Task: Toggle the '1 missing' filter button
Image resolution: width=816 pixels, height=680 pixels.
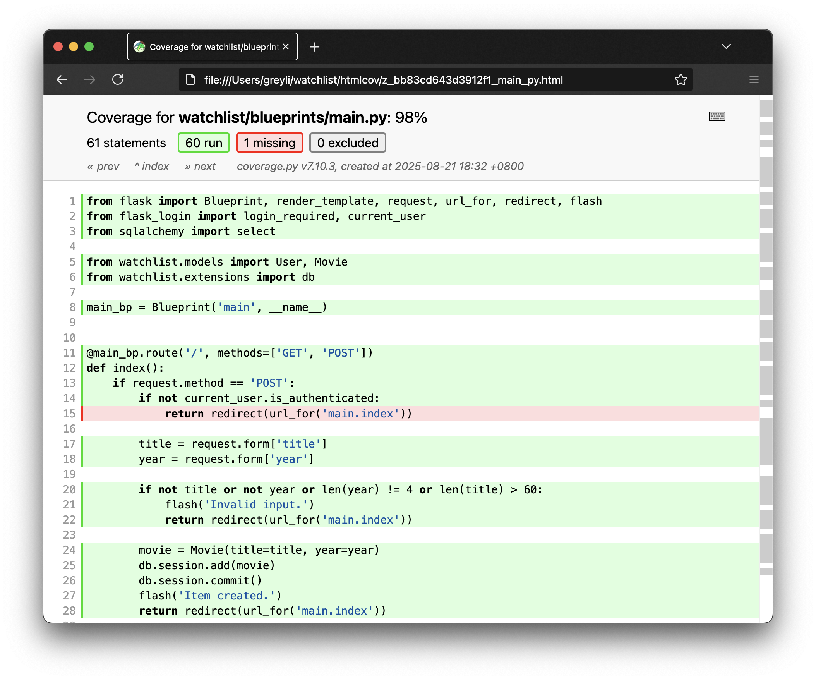Action: coord(269,143)
